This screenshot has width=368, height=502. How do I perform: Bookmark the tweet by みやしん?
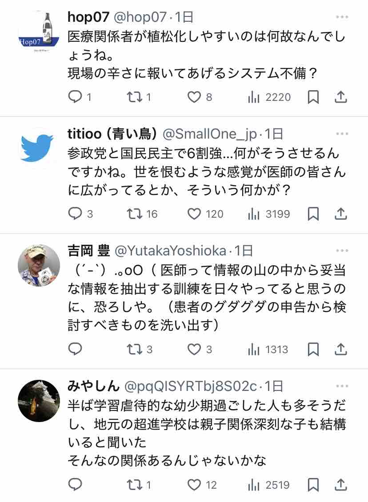313,485
